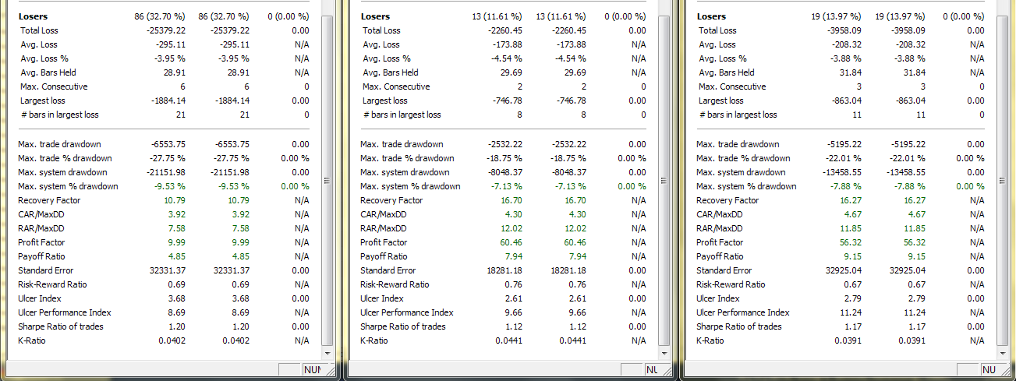Click Max. Consecutive label in left window

click(55, 86)
